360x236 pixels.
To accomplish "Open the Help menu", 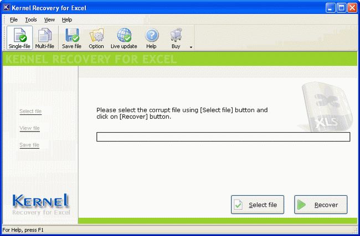I will 67,20.
